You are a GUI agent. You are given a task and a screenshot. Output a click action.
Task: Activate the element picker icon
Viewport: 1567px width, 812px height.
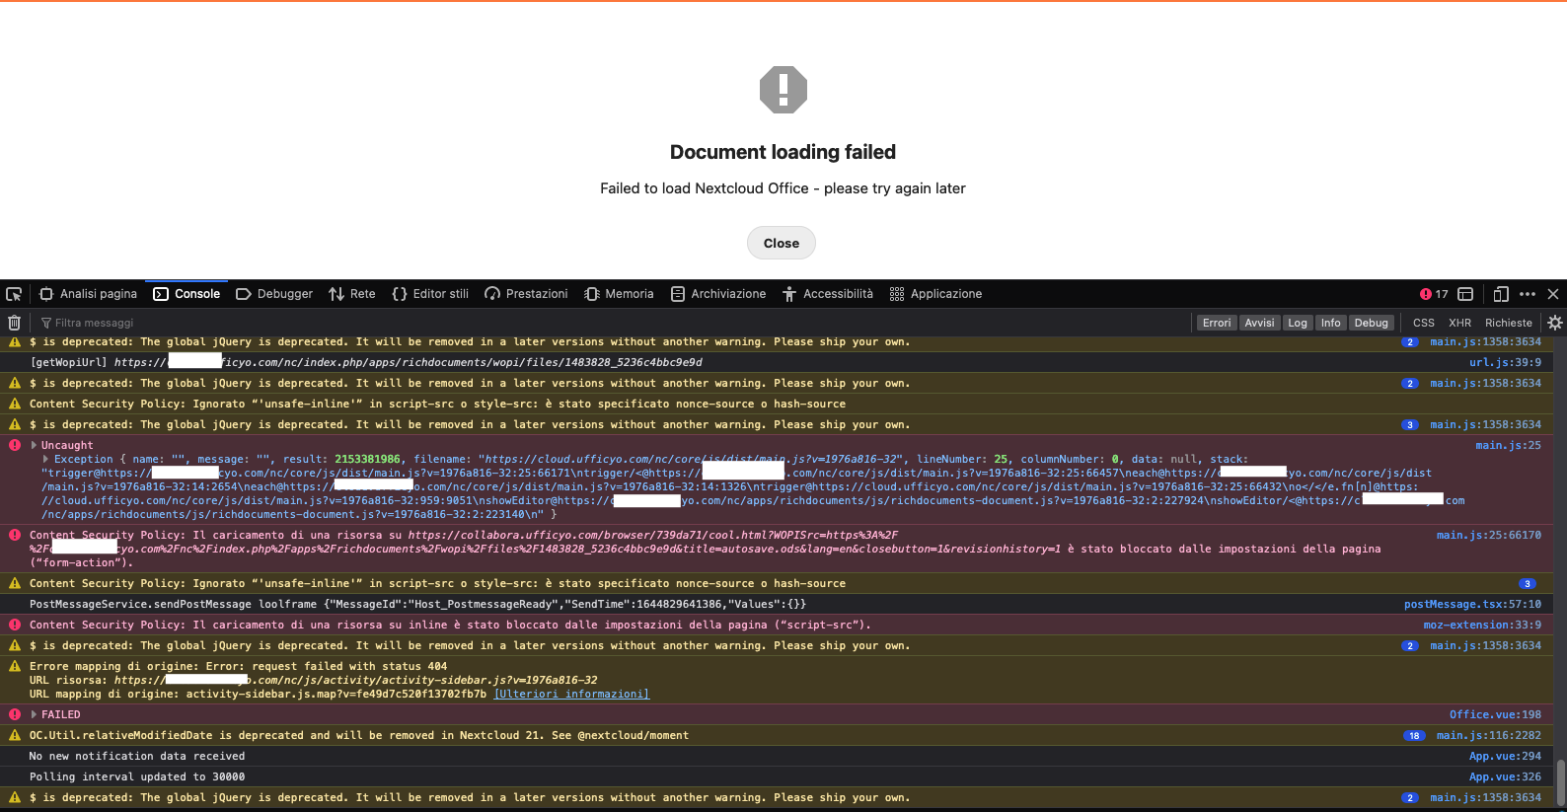click(x=14, y=294)
